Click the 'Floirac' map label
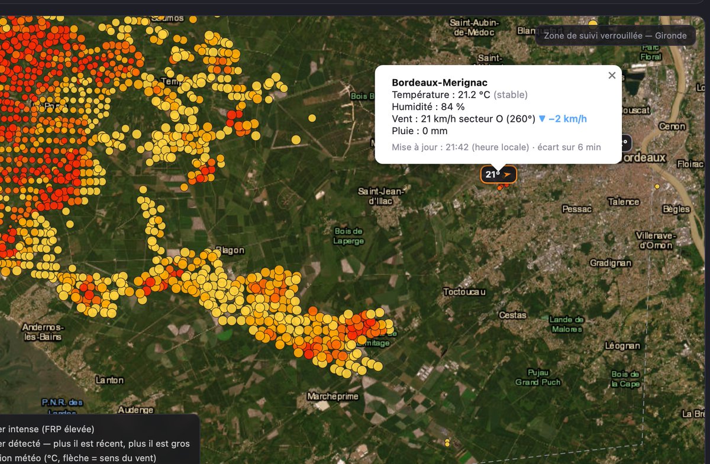This screenshot has height=464, width=710. coord(690,164)
